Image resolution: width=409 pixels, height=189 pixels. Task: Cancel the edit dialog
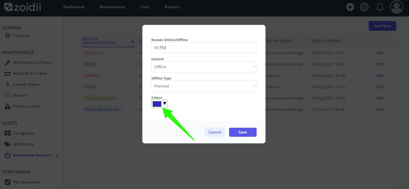[215, 132]
